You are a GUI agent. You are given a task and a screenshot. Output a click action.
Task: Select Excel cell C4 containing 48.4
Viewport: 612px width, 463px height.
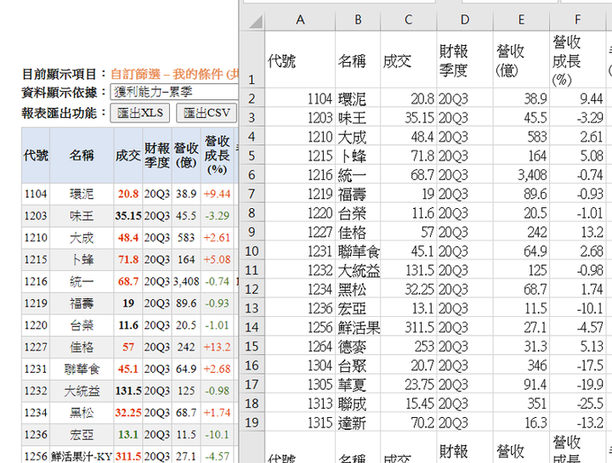pyautogui.click(x=408, y=137)
